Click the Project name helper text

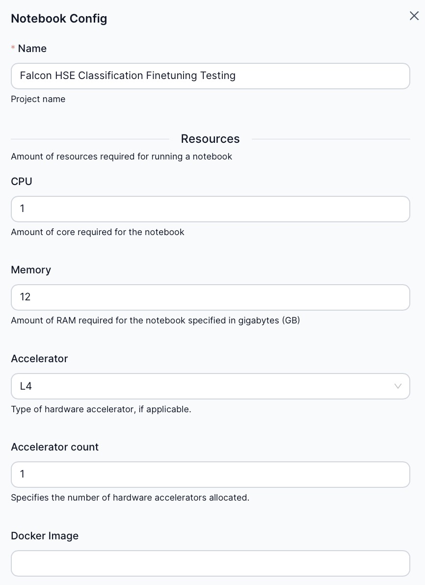[38, 99]
